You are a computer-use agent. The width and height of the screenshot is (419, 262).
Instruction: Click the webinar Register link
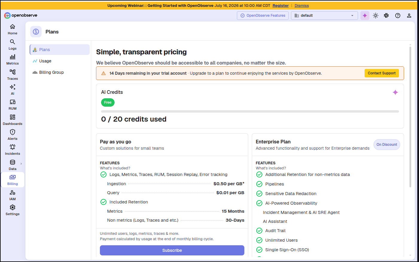281,6
